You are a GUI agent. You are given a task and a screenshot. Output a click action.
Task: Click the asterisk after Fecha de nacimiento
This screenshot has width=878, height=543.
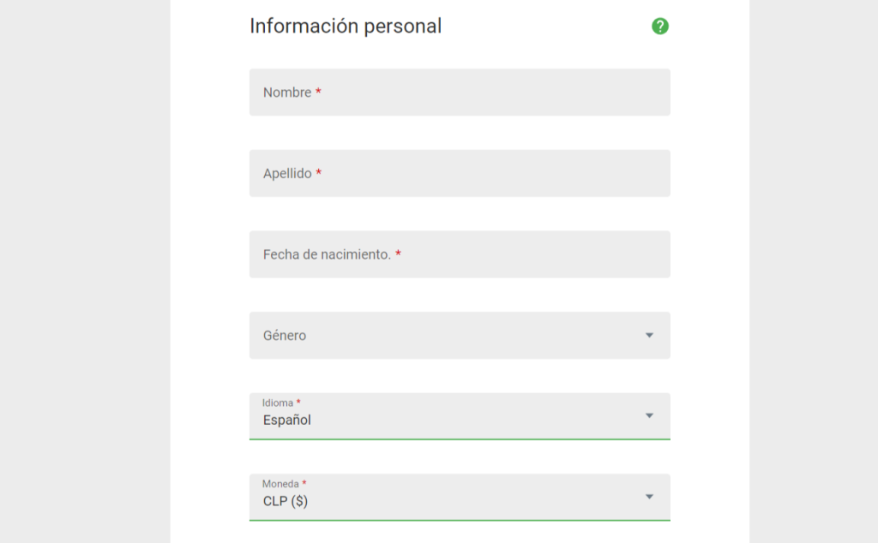click(x=399, y=254)
